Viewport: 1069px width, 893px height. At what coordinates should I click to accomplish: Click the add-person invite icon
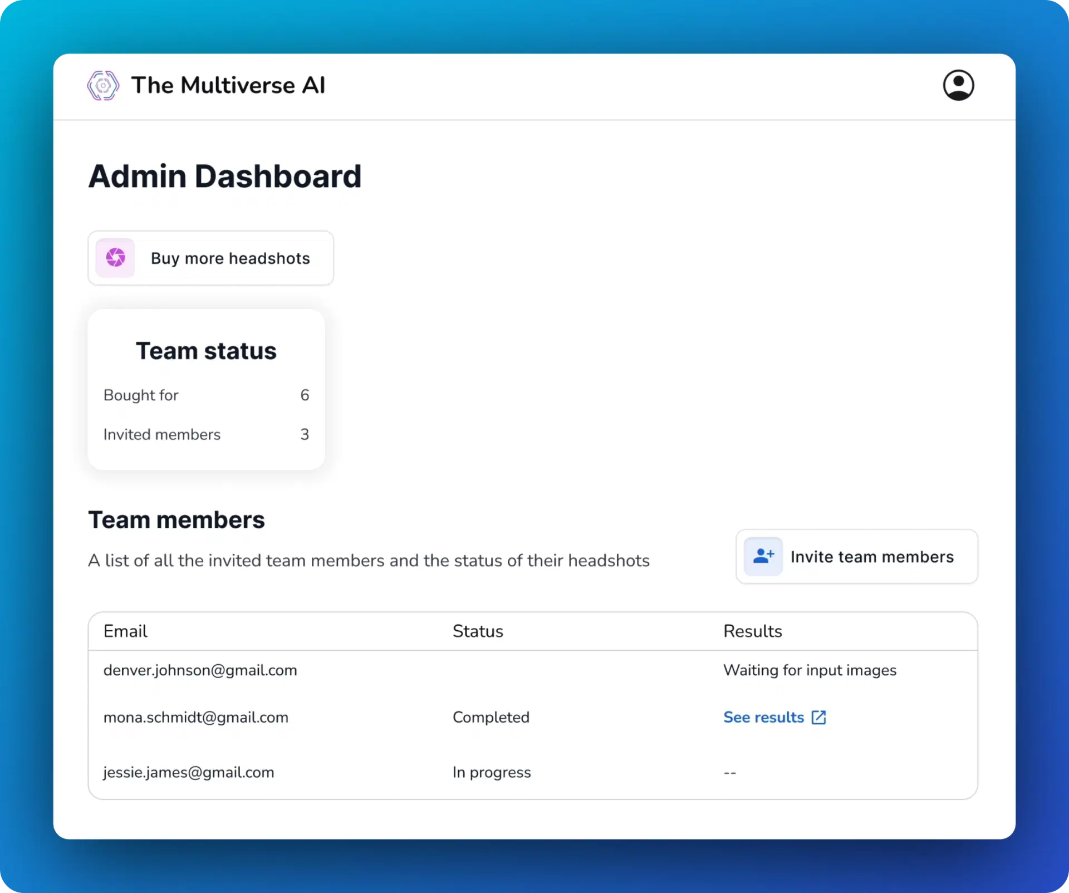click(x=763, y=556)
